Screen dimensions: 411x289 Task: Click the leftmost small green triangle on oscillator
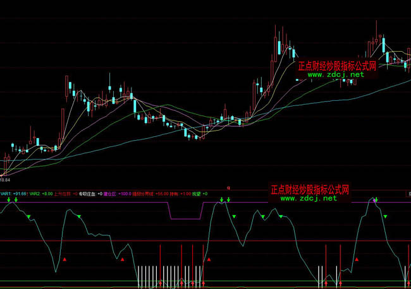28,216
